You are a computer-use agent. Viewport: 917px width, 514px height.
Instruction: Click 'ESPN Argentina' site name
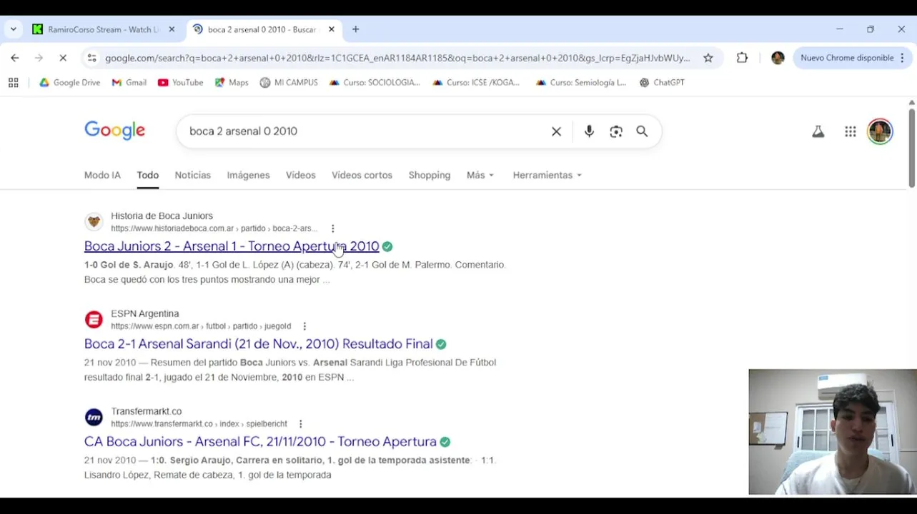tap(145, 313)
